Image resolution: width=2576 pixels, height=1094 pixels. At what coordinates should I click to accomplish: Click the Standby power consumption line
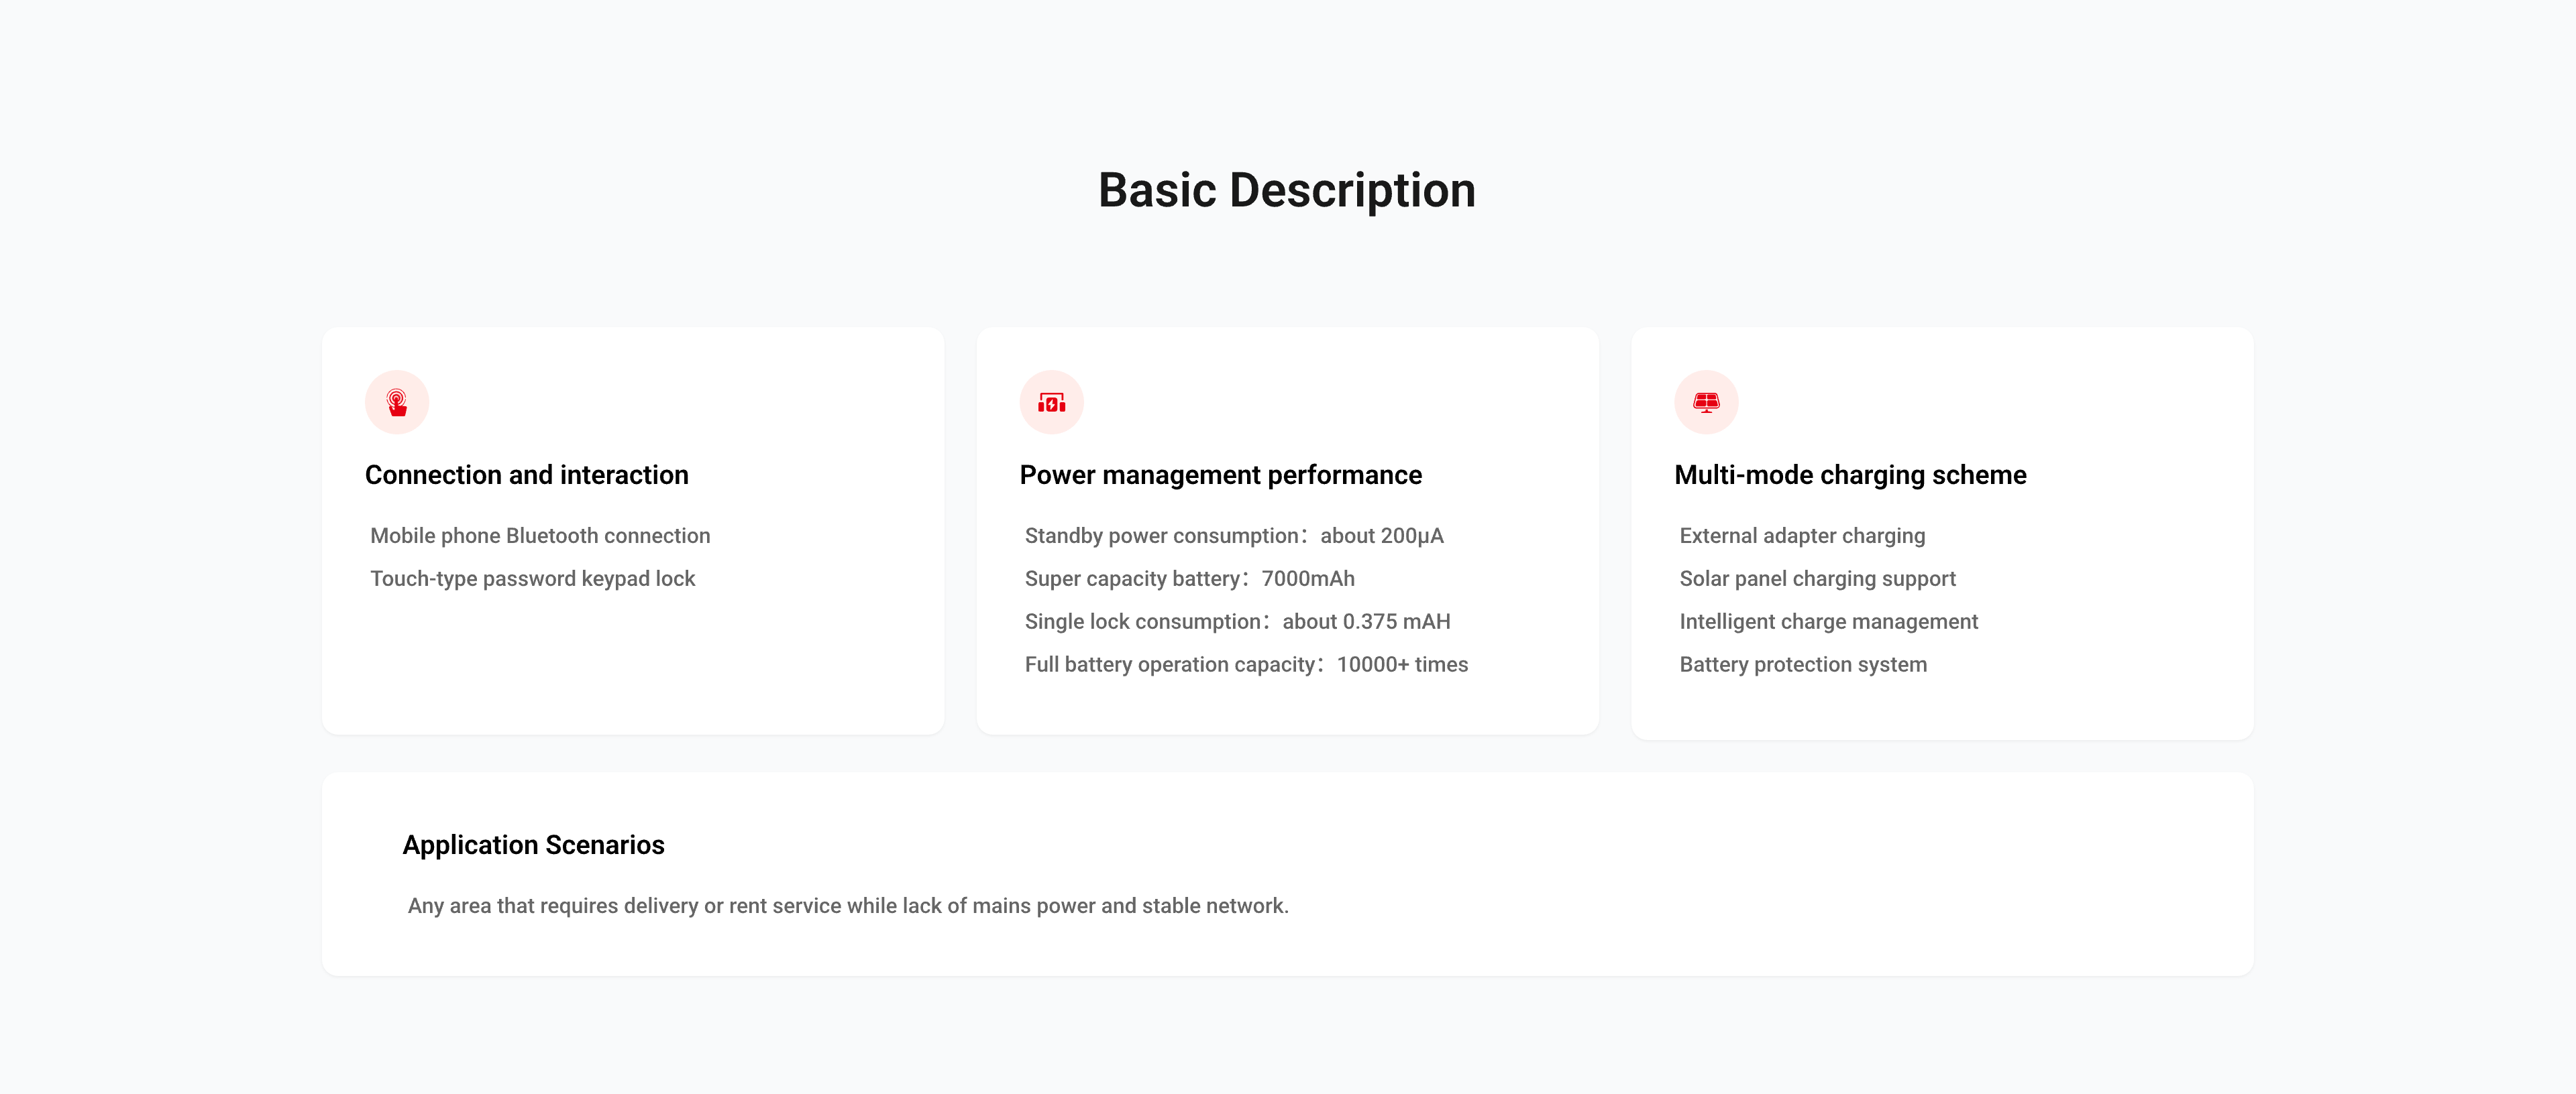pos(1234,536)
